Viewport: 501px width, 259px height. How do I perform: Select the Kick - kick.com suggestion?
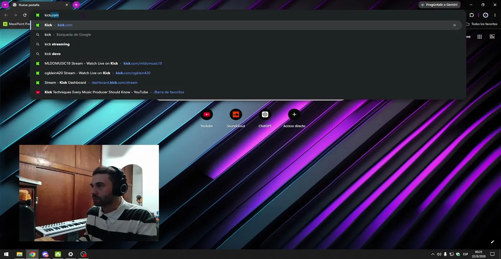click(x=246, y=25)
